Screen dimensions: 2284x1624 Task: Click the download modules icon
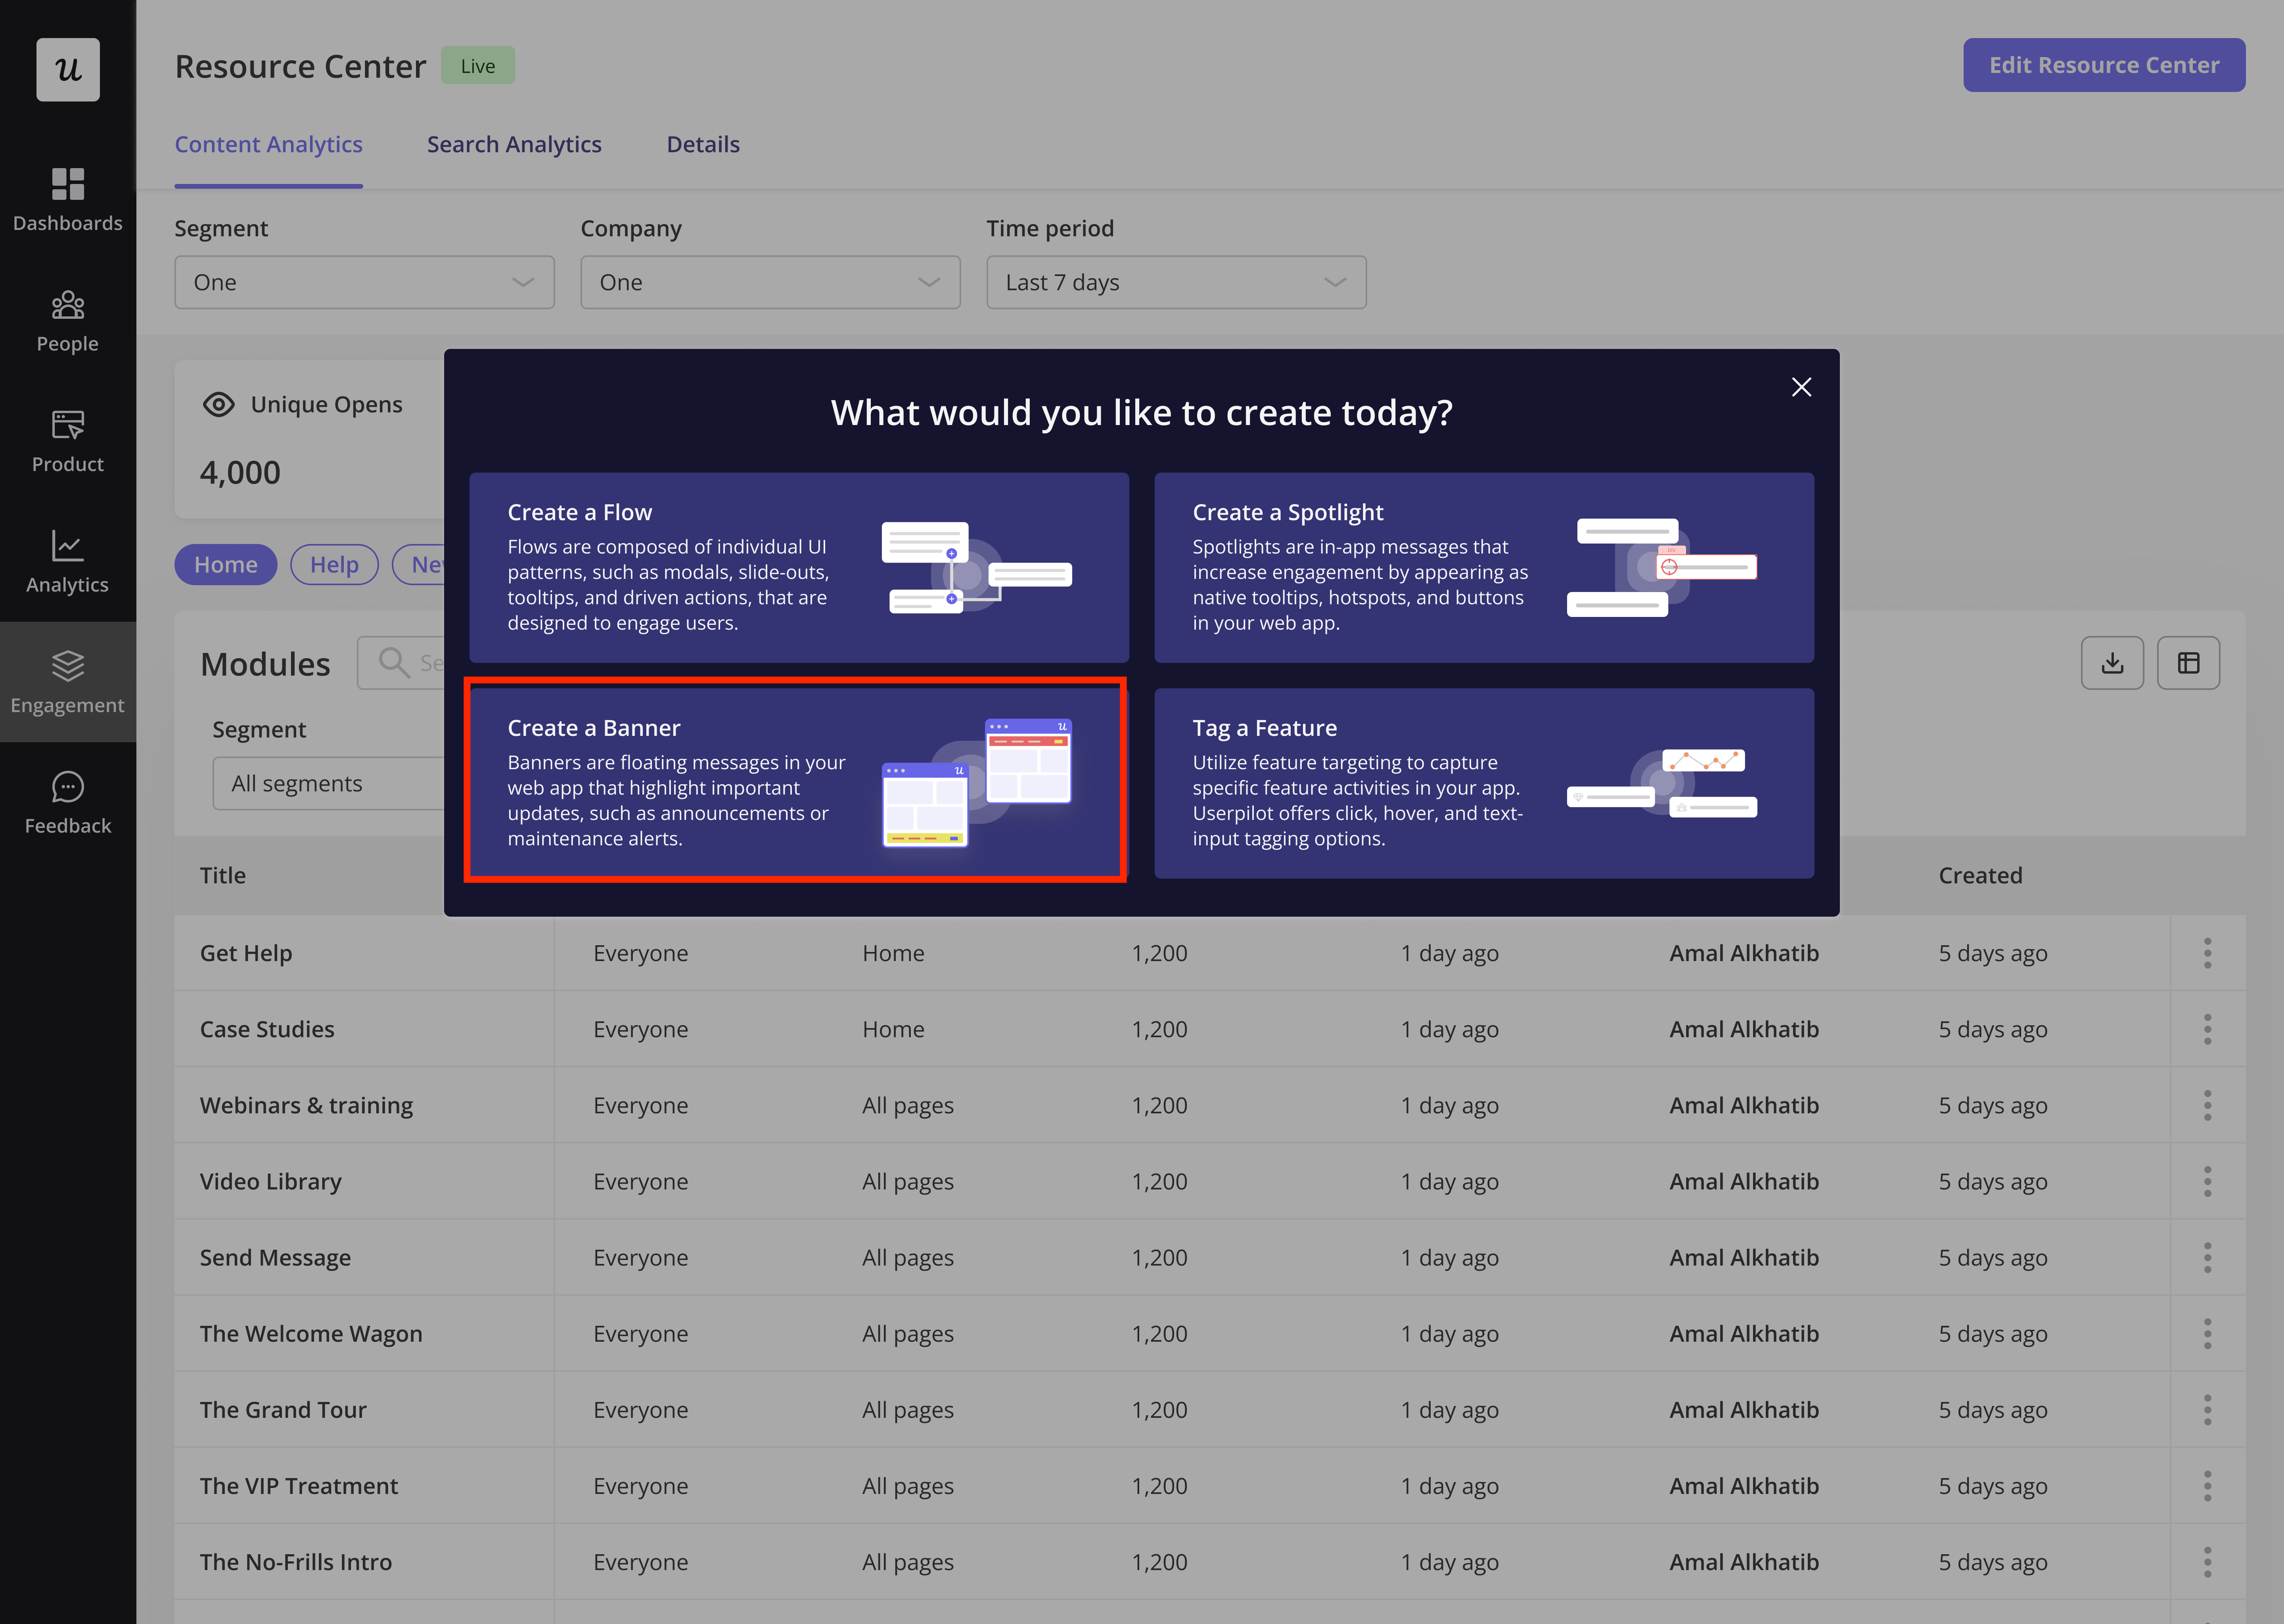(x=2112, y=663)
